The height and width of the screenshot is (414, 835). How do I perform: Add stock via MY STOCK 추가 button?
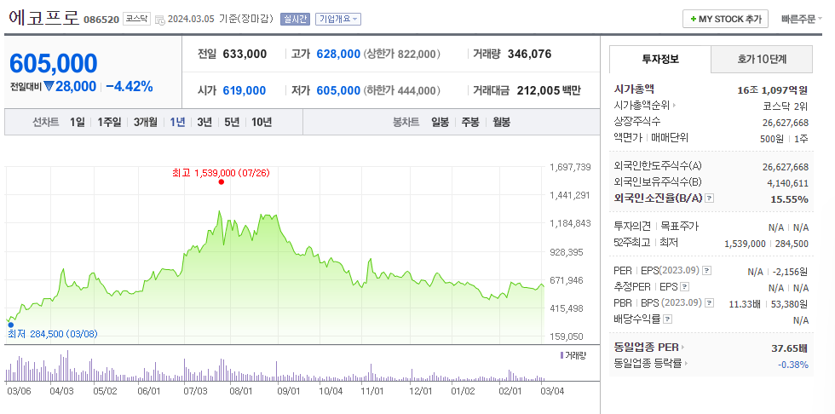pos(725,19)
